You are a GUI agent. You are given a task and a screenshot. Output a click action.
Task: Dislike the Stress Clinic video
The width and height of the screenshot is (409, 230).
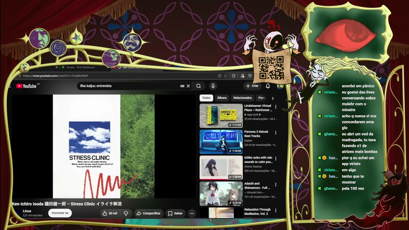126,213
